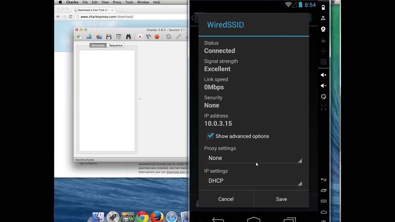Click the 'Excellent' signal strength text
This screenshot has height=222, width=395.
pyautogui.click(x=217, y=69)
